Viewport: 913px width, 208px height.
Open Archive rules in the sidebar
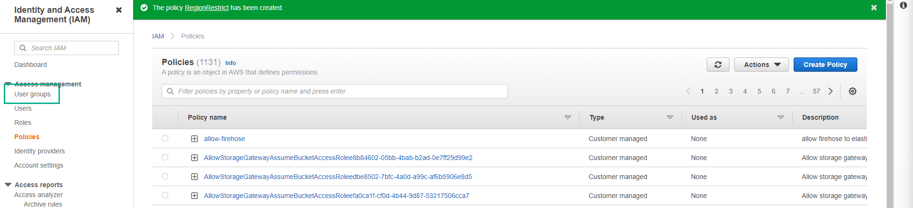(x=43, y=204)
